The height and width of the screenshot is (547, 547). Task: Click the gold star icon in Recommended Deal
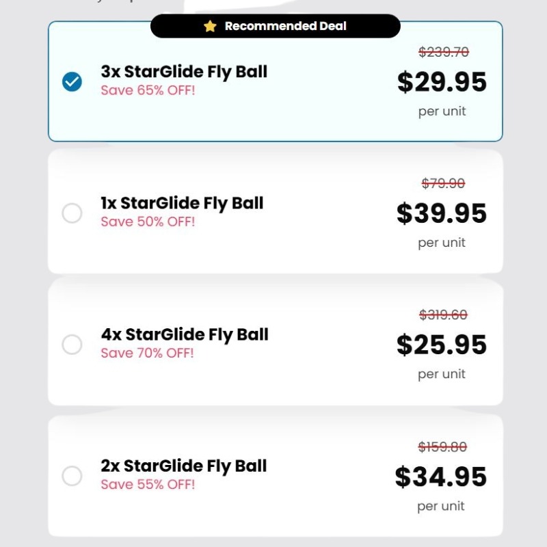[x=210, y=26]
